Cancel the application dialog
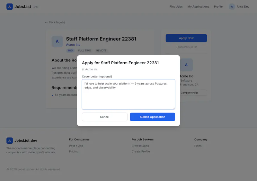The width and height of the screenshot is (257, 181). pos(105,117)
